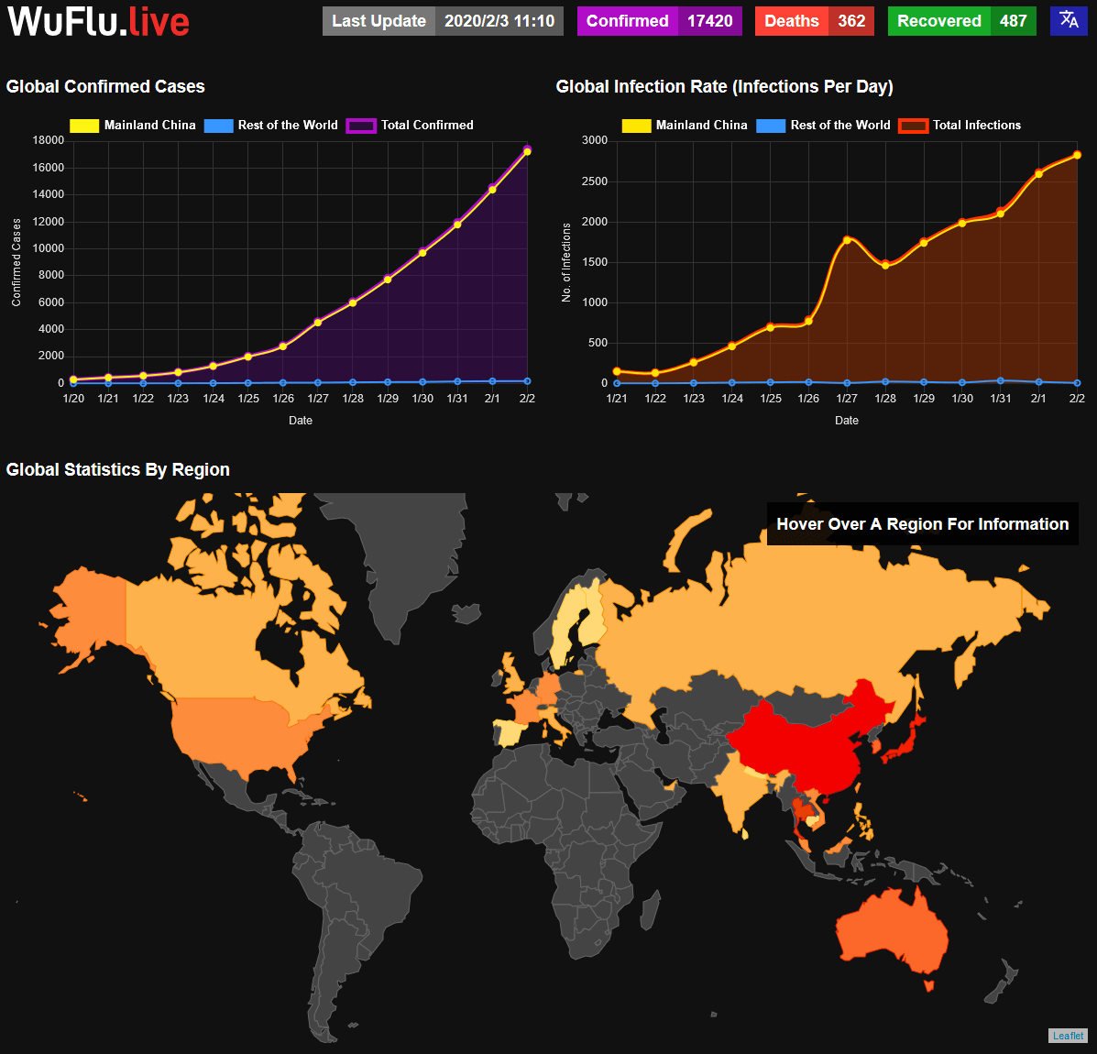The height and width of the screenshot is (1054, 1097).
Task: Switch to the Global Confirmed Cases chart
Action: [x=105, y=86]
